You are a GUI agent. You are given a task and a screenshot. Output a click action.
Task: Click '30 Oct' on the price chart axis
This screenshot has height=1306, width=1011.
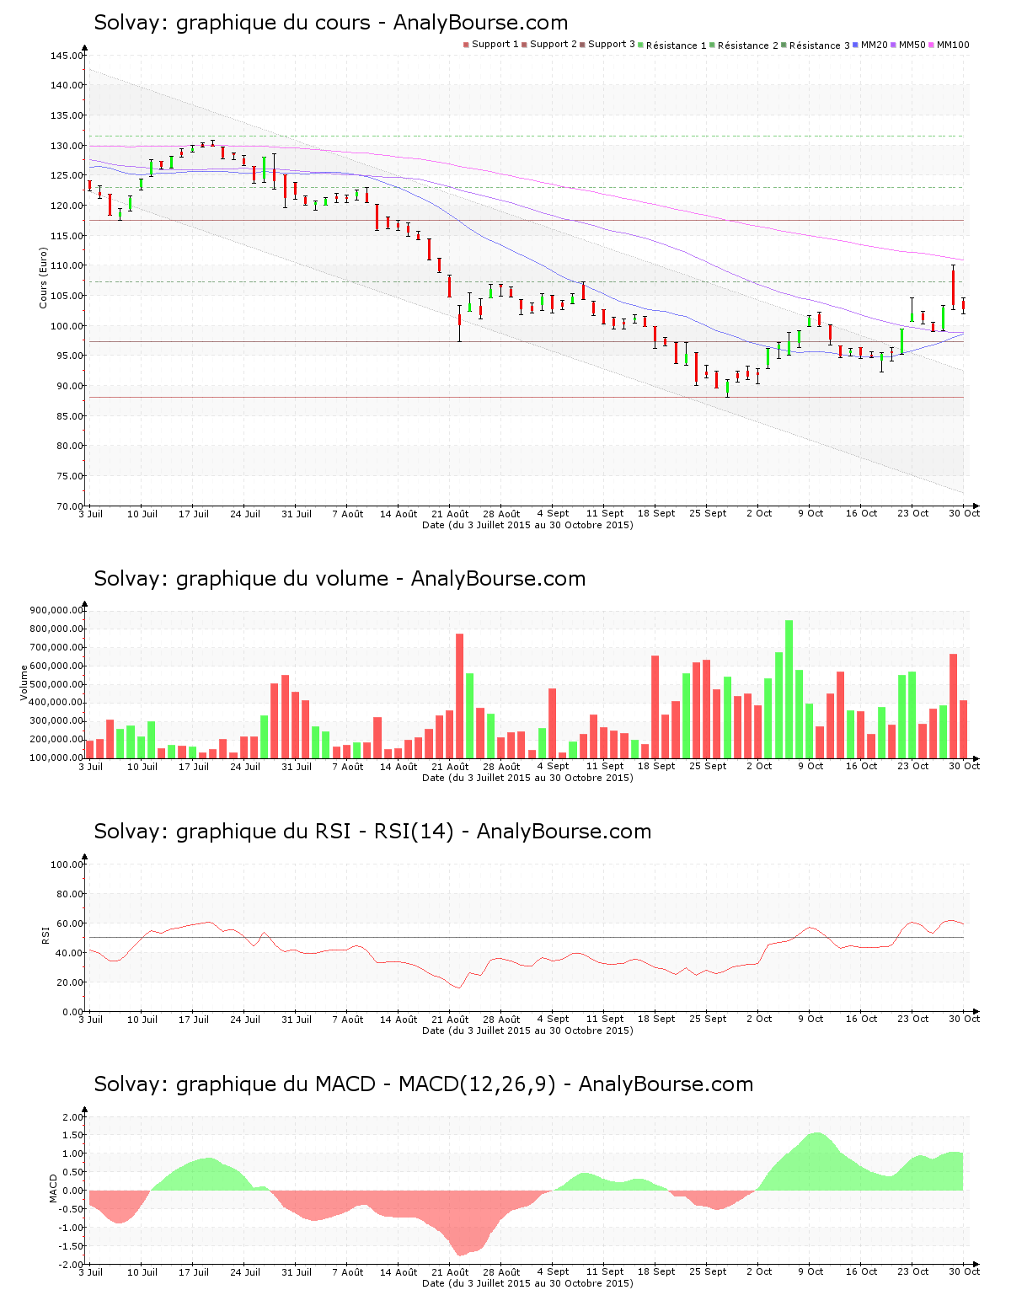965,514
